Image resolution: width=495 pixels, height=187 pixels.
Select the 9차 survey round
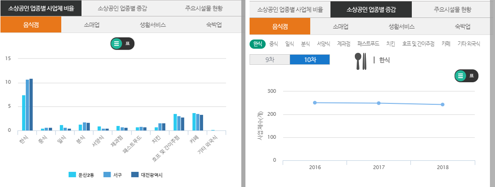[269, 60]
